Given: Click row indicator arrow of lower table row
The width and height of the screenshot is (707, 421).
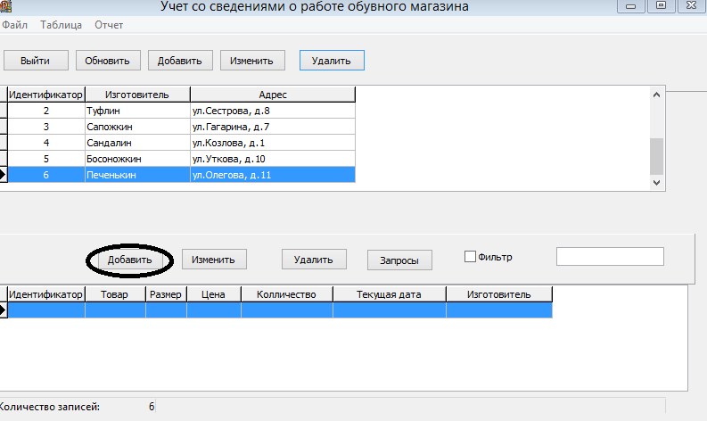Looking at the screenshot, I should pyautogui.click(x=4, y=310).
